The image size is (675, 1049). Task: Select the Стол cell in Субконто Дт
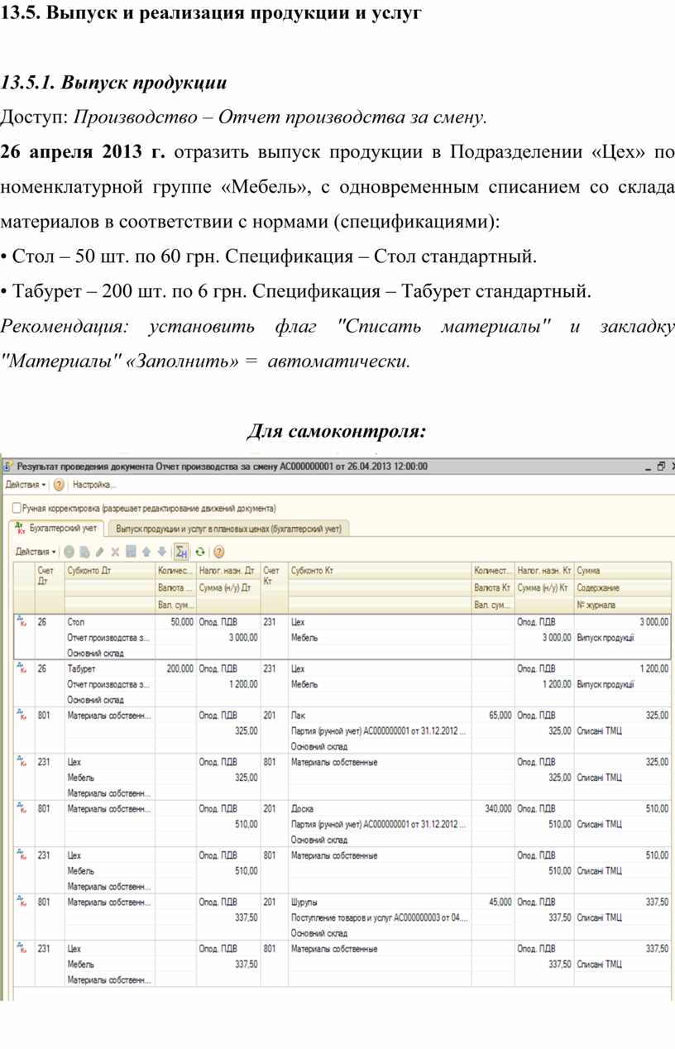109,621
